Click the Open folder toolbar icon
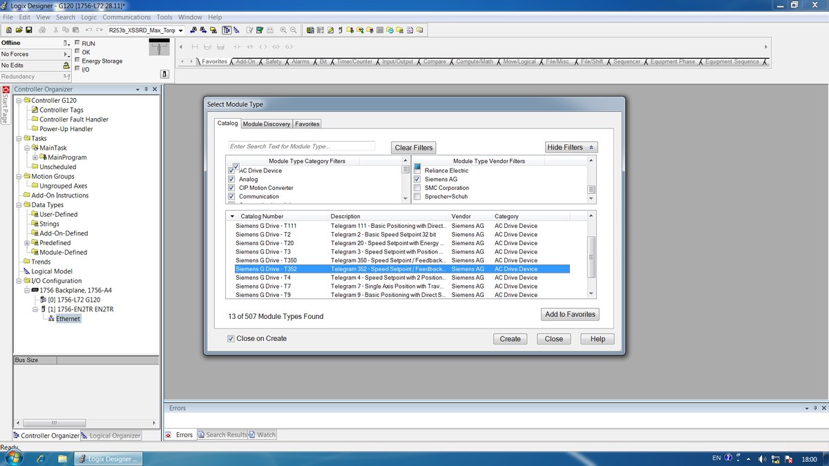The image size is (829, 466). click(x=19, y=30)
